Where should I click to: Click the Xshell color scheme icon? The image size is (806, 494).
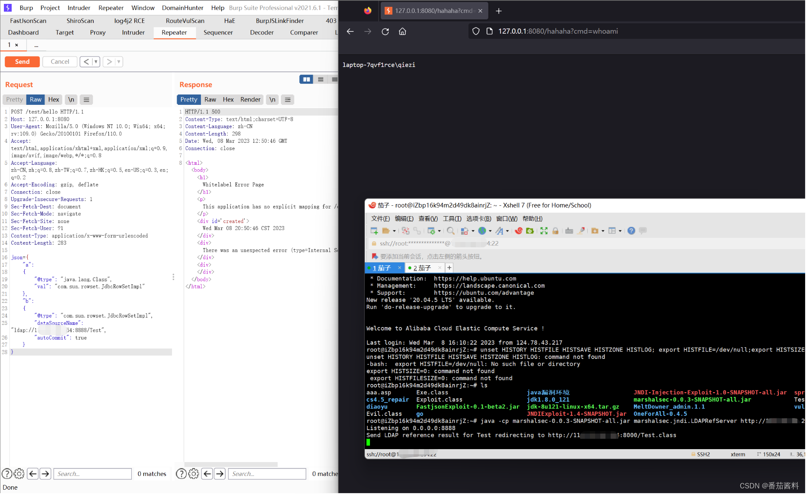[x=465, y=231]
